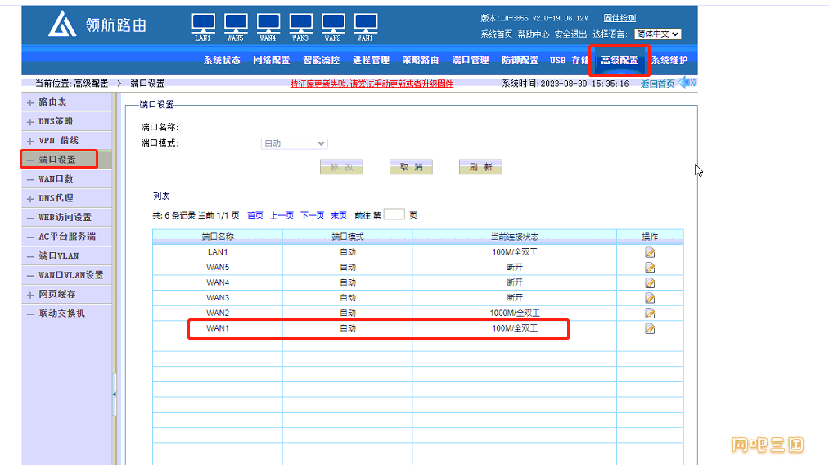The height and width of the screenshot is (465, 829).
Task: Click the 端口名称 column header
Action: click(x=218, y=237)
